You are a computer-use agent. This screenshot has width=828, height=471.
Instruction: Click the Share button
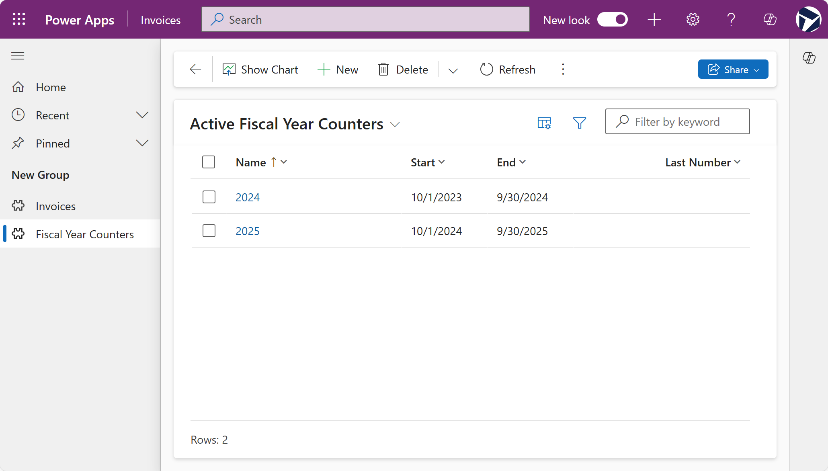click(733, 69)
